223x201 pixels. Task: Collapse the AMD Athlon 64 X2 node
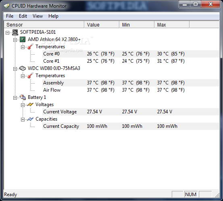(x=15, y=40)
